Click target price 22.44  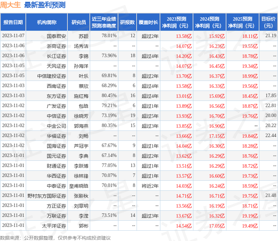[x=271, y=136]
